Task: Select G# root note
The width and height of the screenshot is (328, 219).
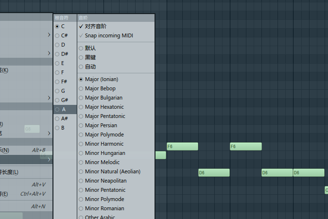Action: point(65,100)
